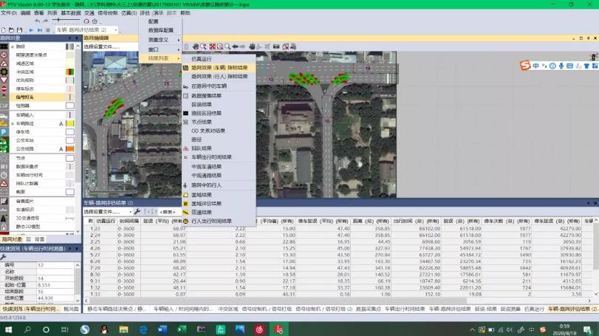Click the camera position icon in network editor
This screenshot has width=599, height=336.
point(276,47)
